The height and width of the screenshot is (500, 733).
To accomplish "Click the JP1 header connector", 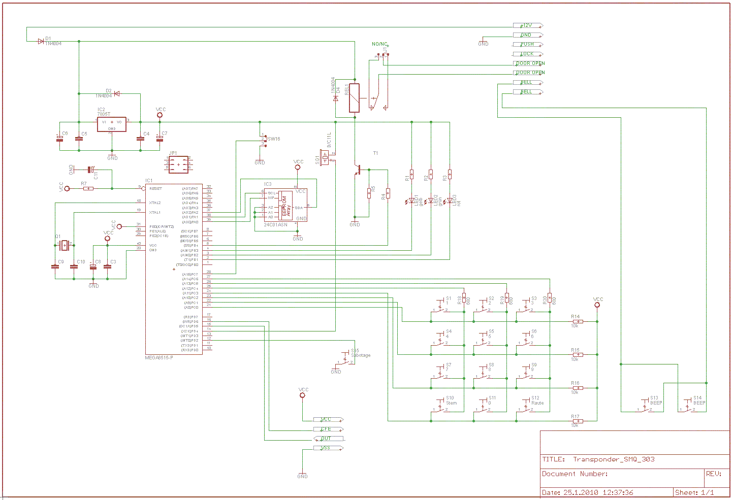I will (x=178, y=164).
